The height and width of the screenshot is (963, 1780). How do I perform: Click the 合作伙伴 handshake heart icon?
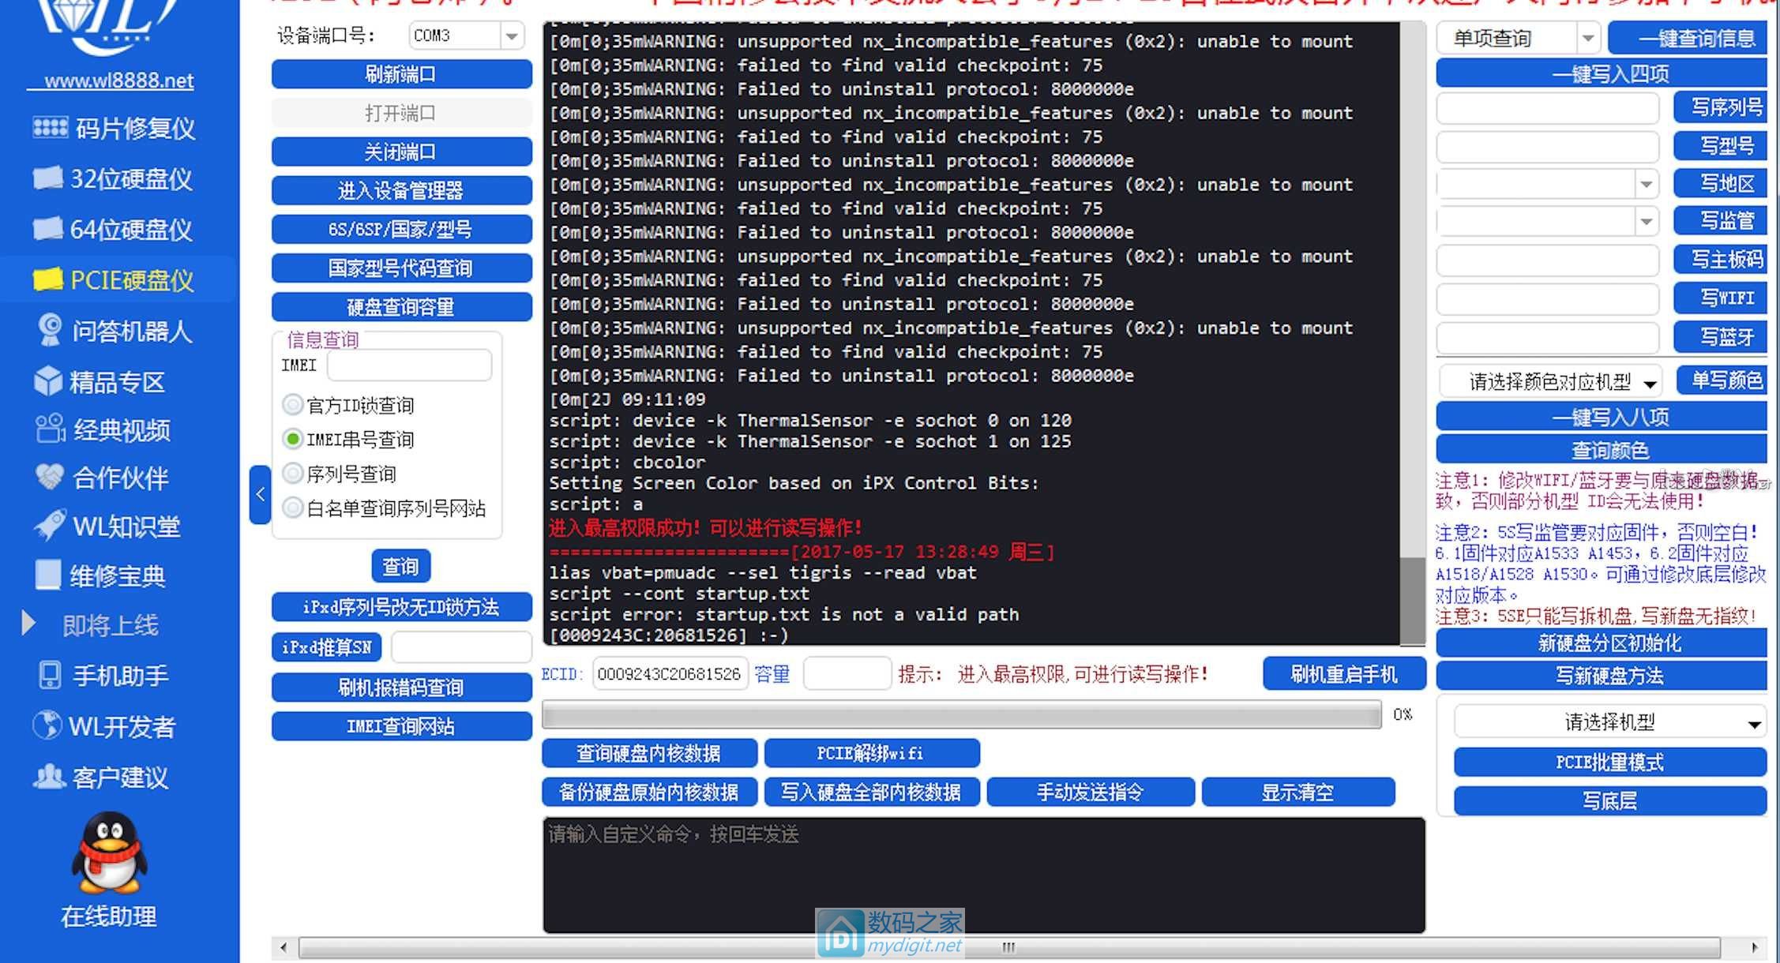50,477
